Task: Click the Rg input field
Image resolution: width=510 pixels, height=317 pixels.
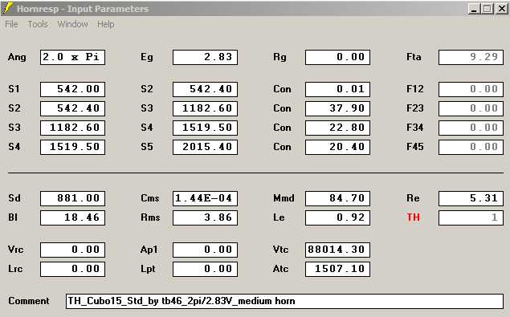Action: point(337,57)
